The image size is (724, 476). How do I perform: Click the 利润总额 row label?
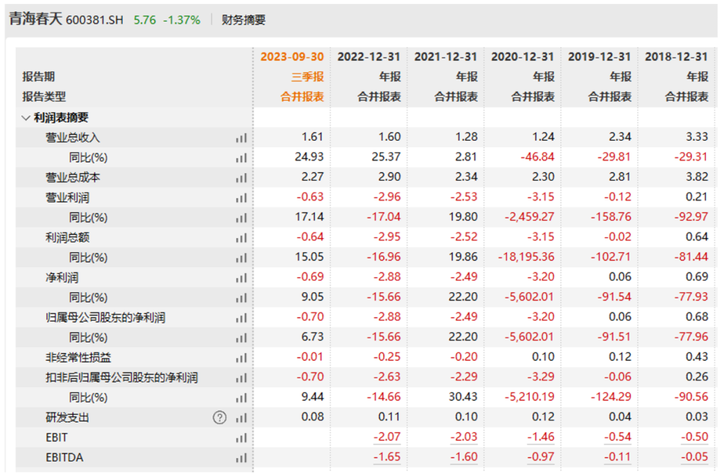click(68, 238)
